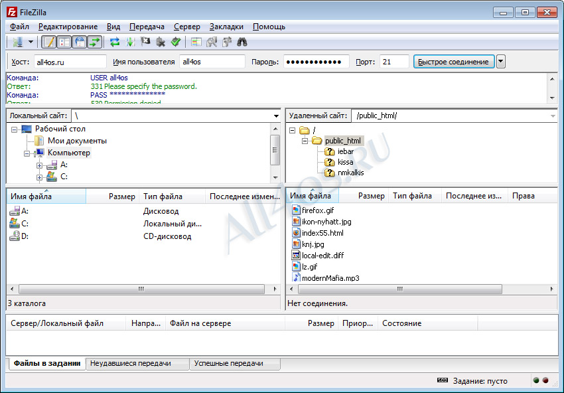Screen dimensions: 564x393
Task: Select lz.gif file
Action: [310, 267]
